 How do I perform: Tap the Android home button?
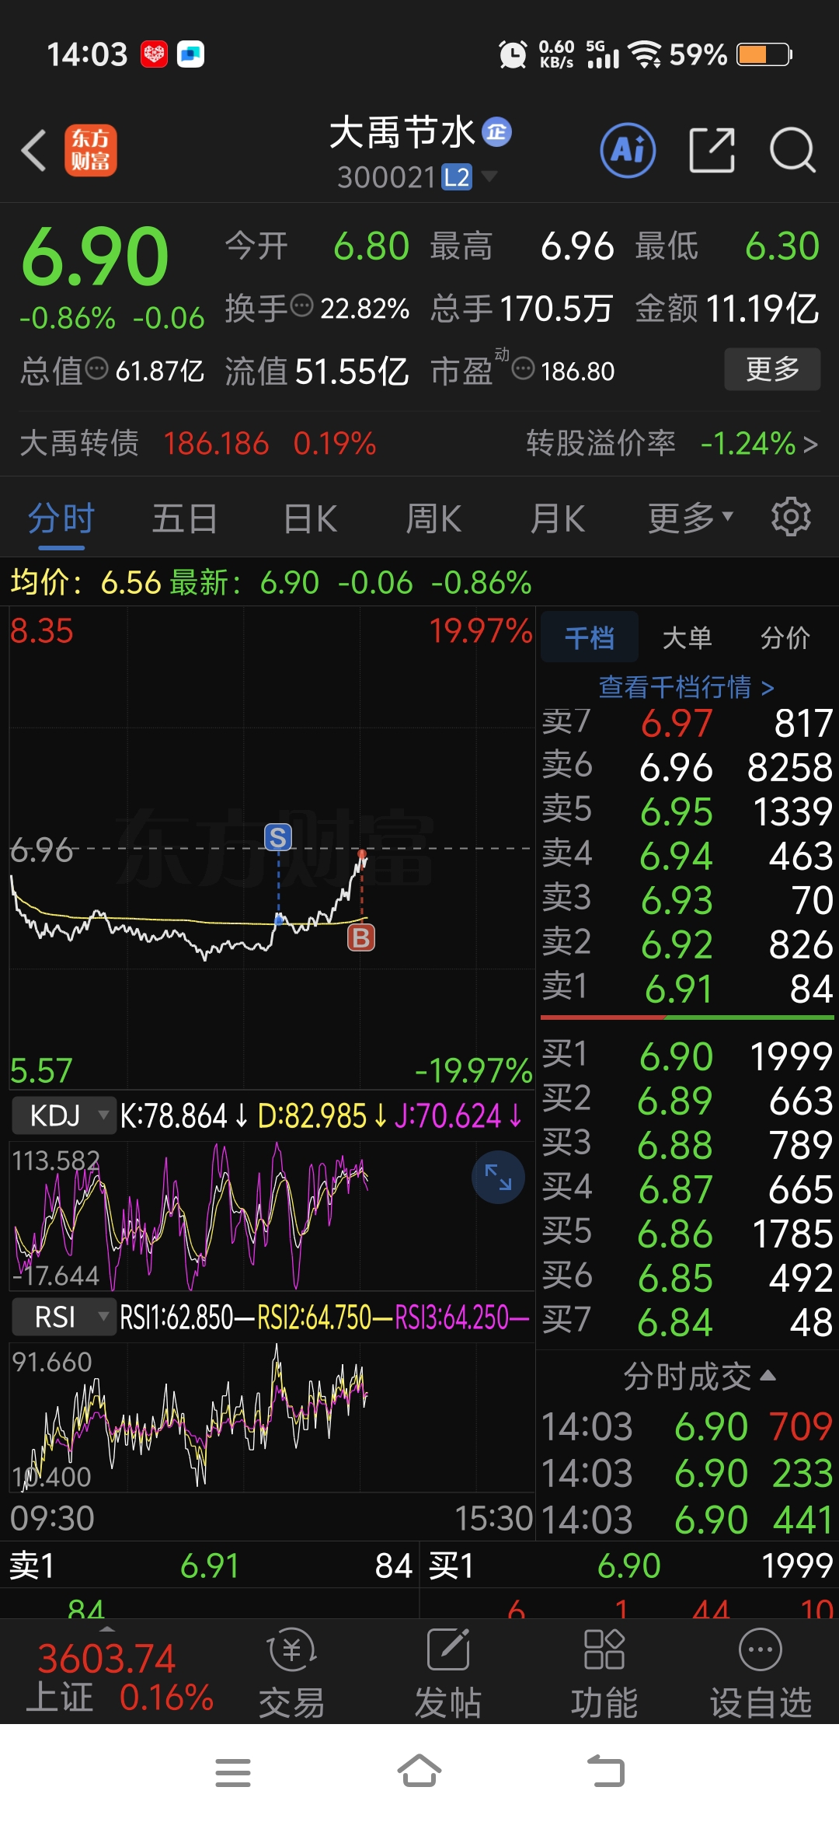coord(419,1771)
